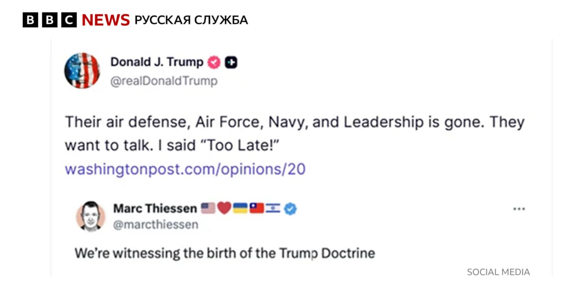Screen dimensions: 569x292
Task: Click the Marc Thiessen display name
Action: pyautogui.click(x=155, y=208)
